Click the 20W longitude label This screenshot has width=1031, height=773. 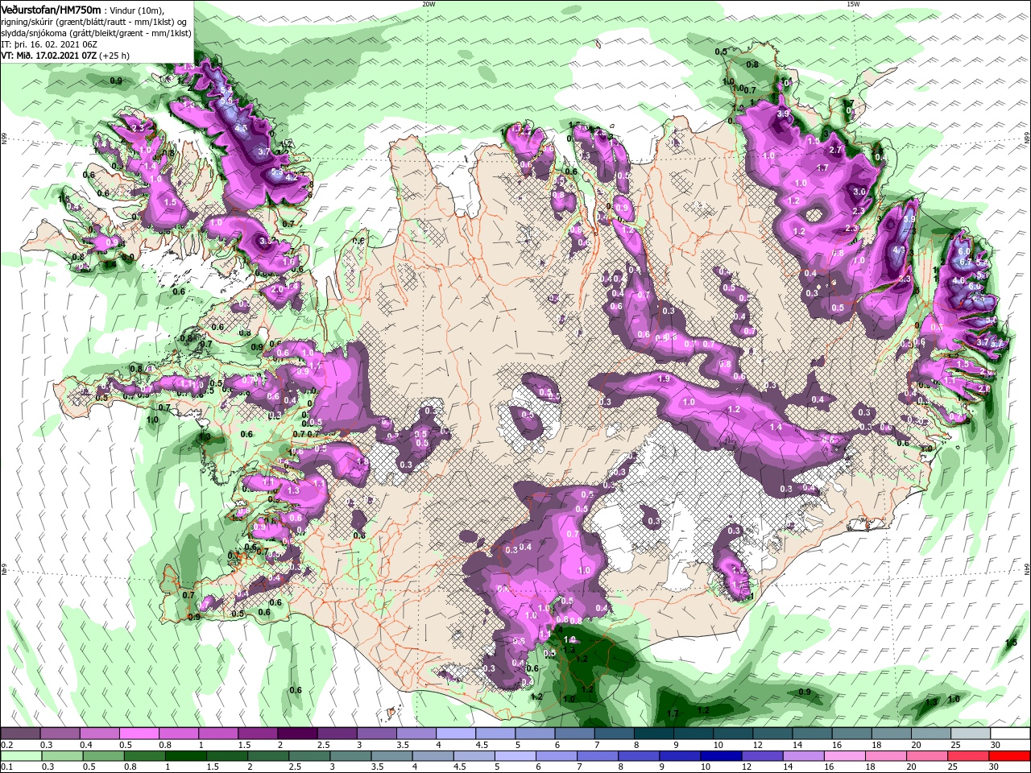[x=429, y=4]
